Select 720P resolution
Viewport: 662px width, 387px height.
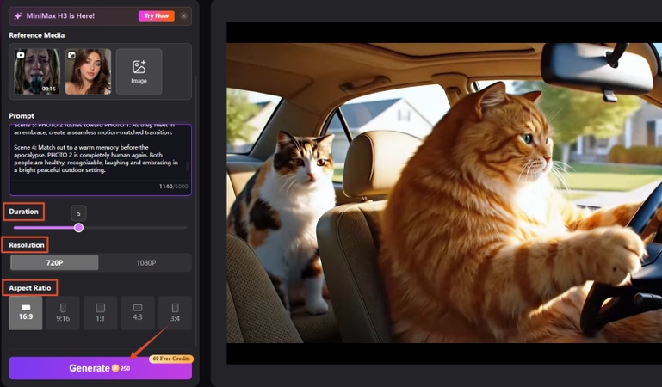pos(54,262)
